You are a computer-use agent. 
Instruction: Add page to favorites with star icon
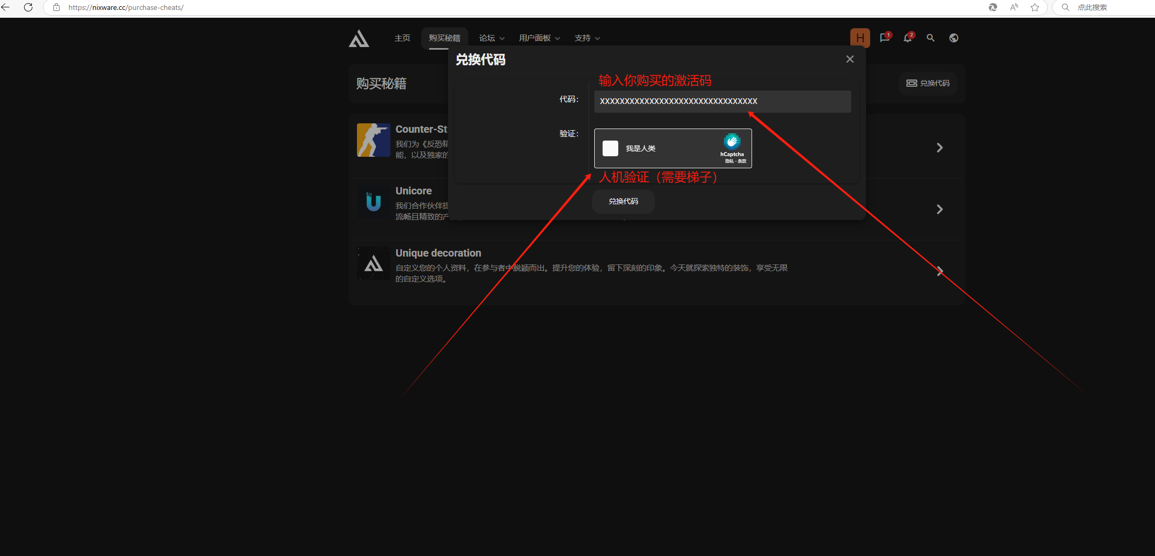(1035, 7)
